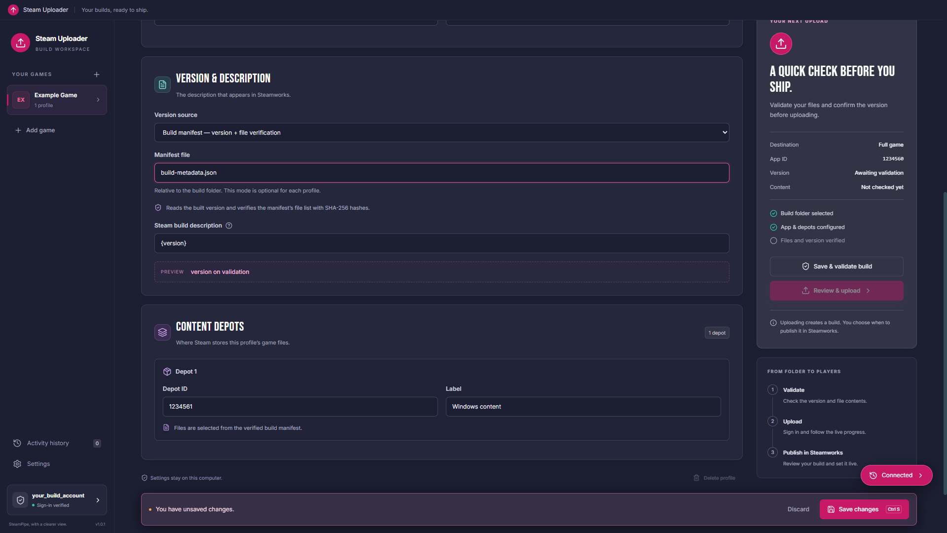Viewport: 947px width, 533px height.
Task: Click the depot Label input field
Action: point(583,407)
